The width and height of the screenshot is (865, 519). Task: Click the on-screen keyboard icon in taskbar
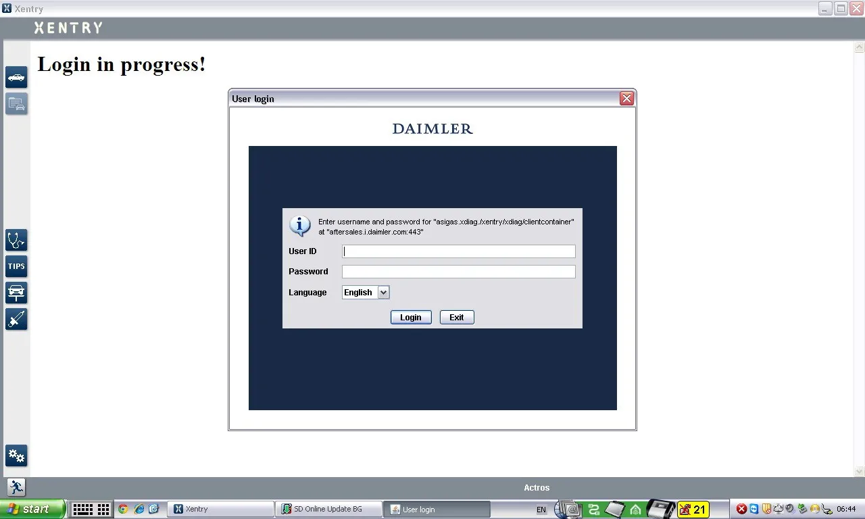coord(82,509)
